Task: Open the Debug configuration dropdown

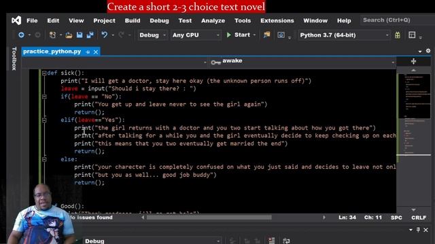Action: pyautogui.click(x=152, y=35)
